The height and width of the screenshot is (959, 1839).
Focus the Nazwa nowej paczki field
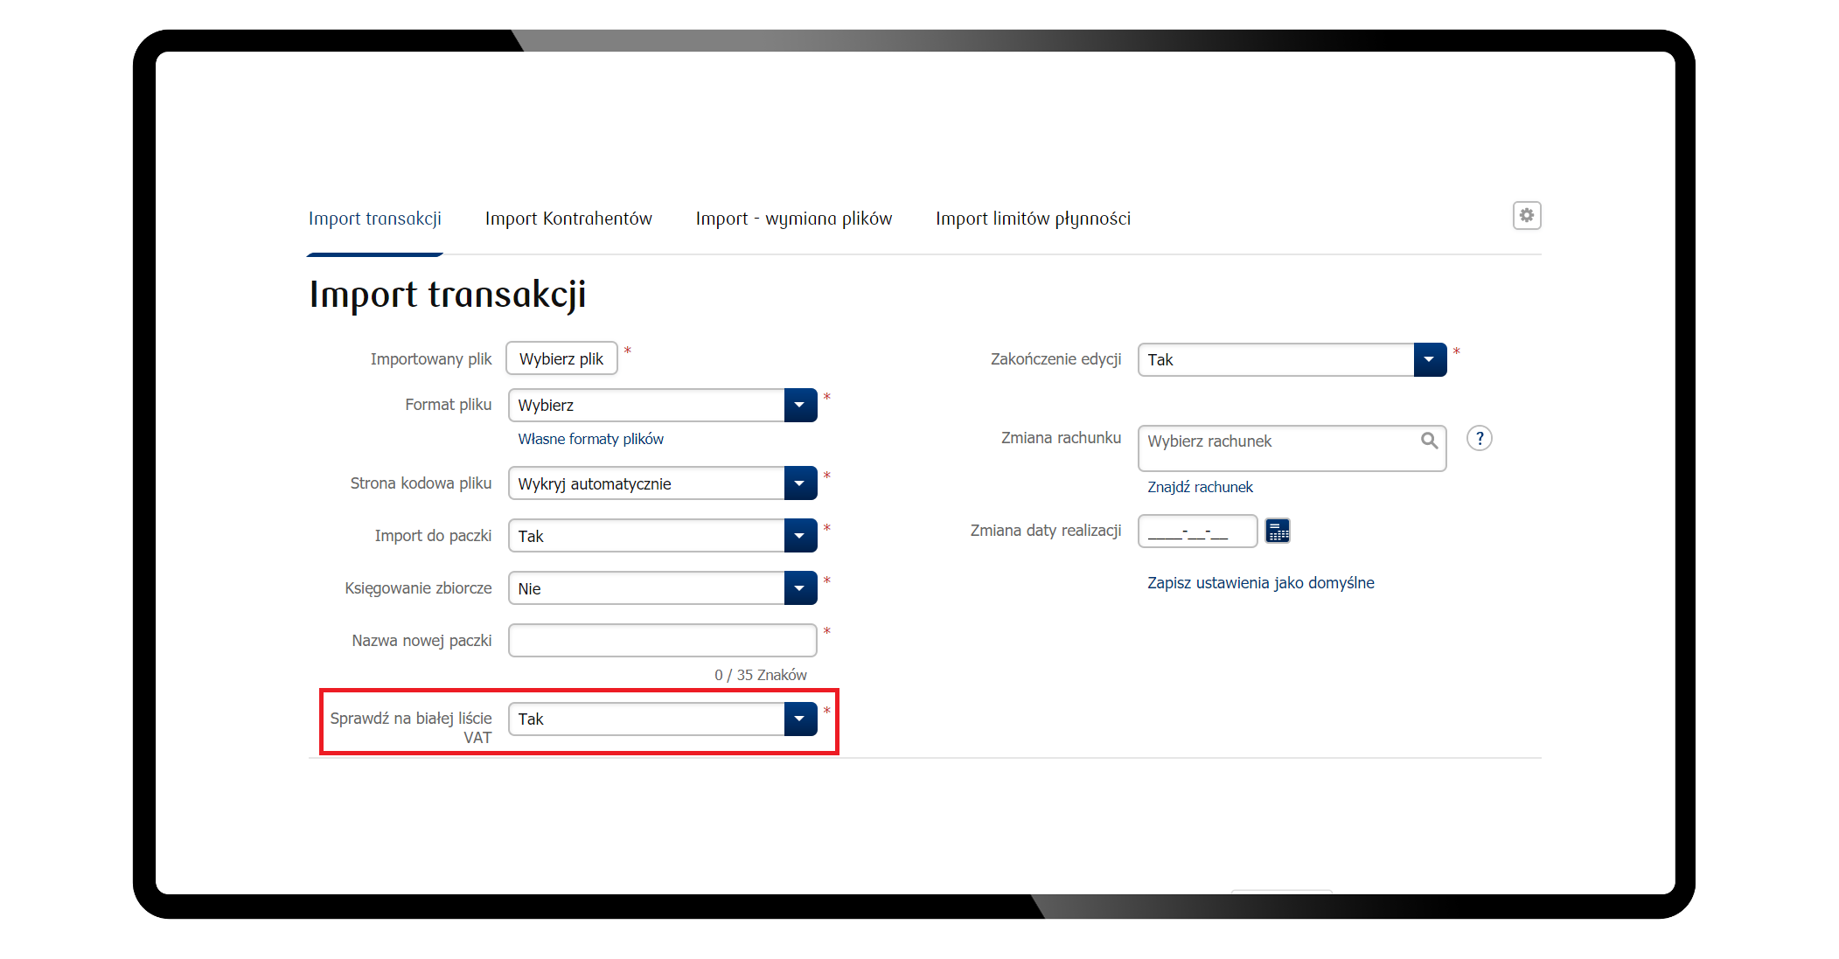coord(662,640)
